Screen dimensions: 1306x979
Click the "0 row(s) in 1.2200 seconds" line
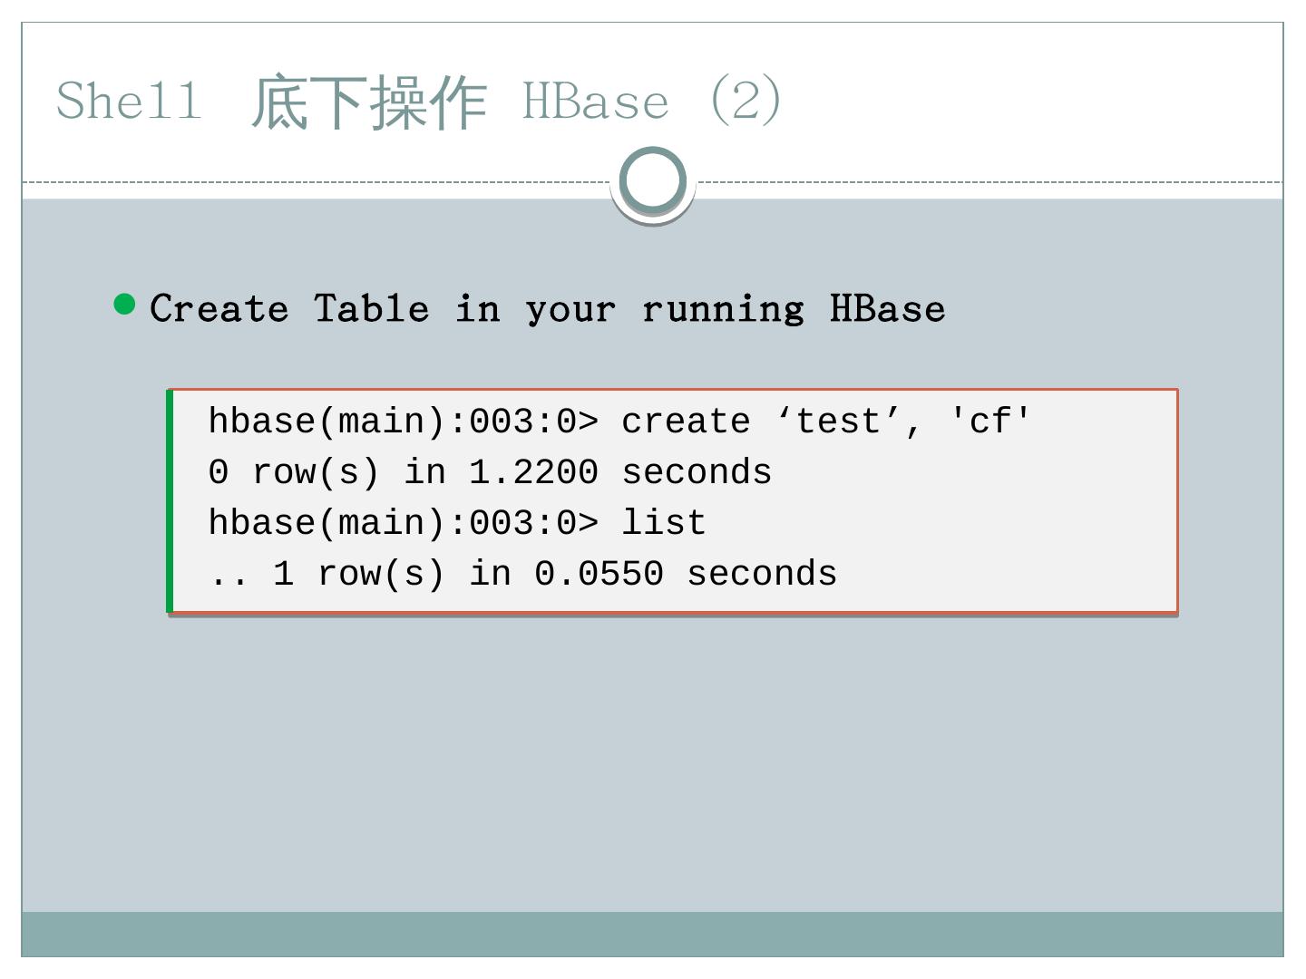(490, 472)
